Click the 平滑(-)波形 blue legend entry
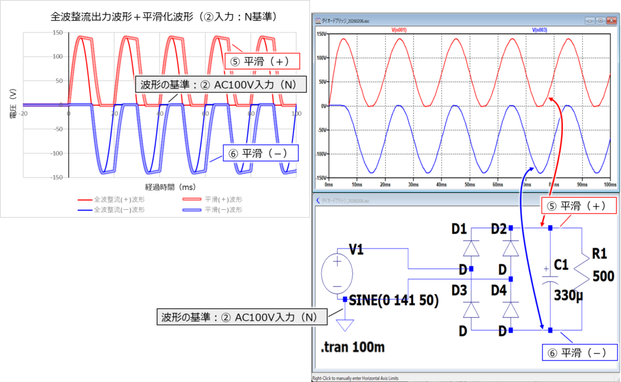621x382 pixels. 220,209
